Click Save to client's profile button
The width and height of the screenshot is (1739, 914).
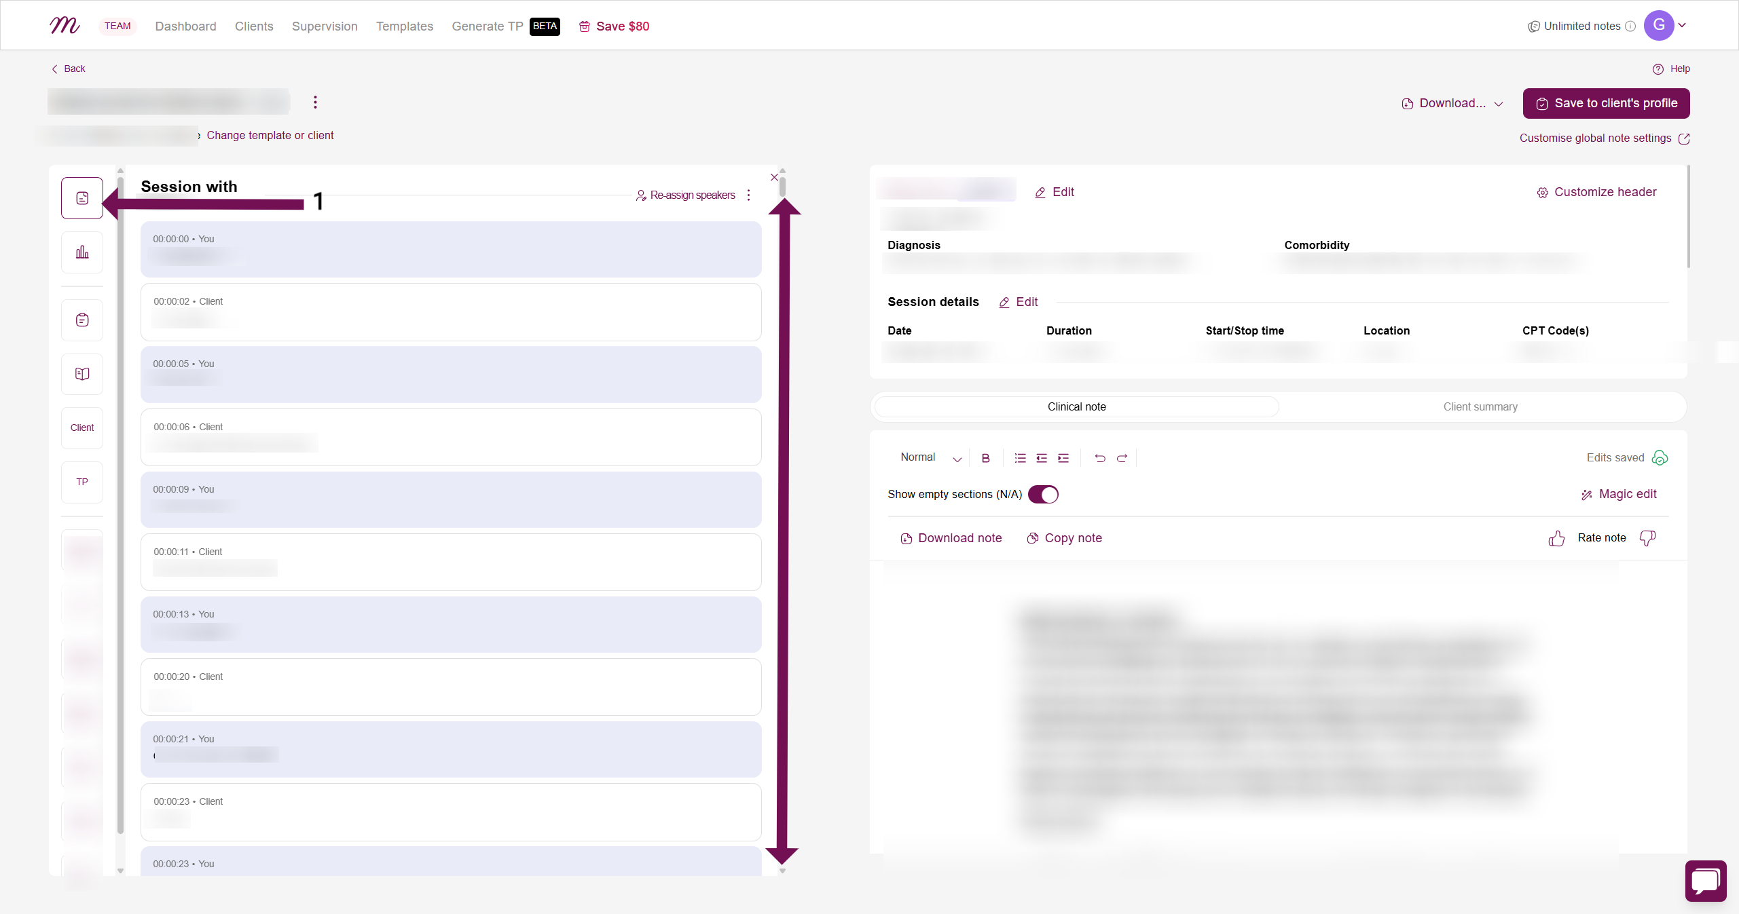(x=1606, y=103)
